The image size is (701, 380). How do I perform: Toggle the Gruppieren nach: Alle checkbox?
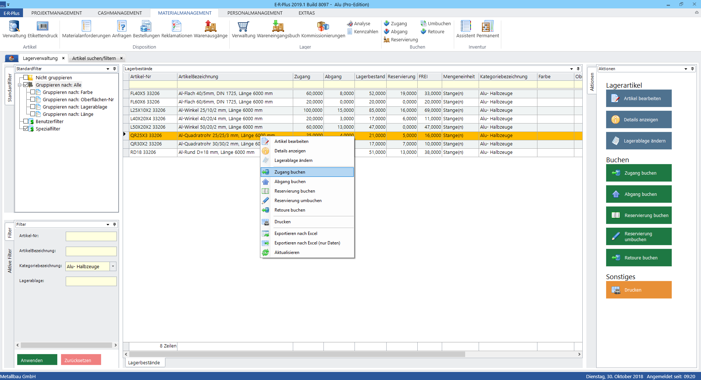coord(26,85)
